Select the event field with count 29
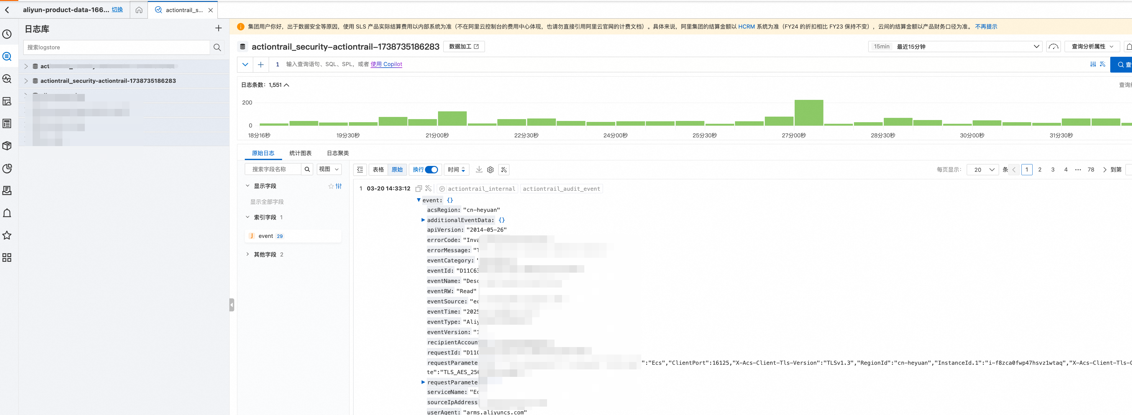 (x=293, y=236)
